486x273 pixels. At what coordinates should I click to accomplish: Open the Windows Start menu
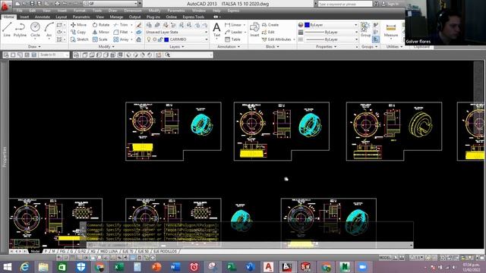tap(7, 267)
